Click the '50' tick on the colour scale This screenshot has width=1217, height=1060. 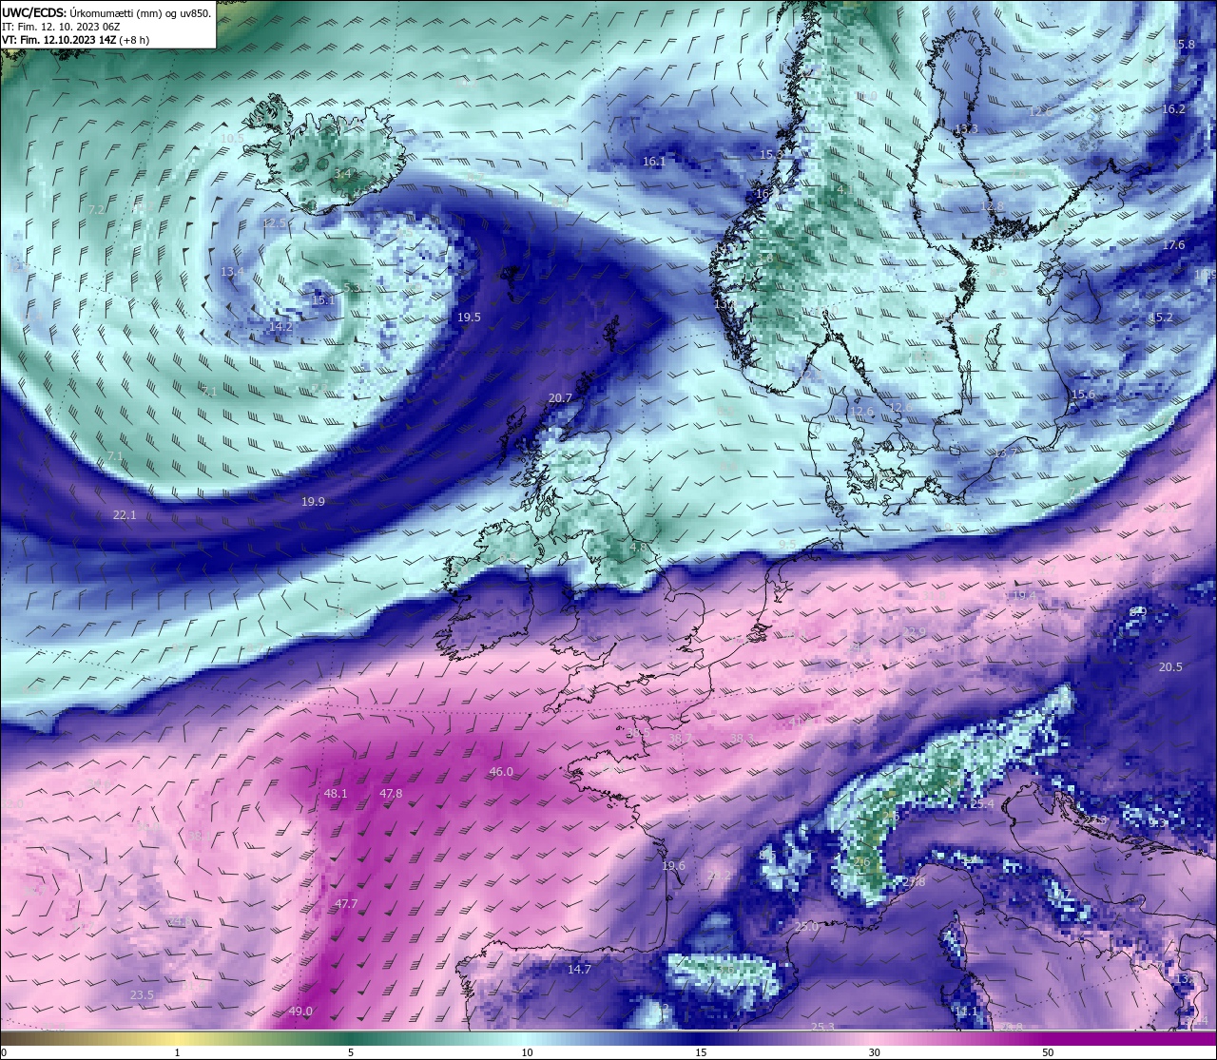tap(1047, 1052)
